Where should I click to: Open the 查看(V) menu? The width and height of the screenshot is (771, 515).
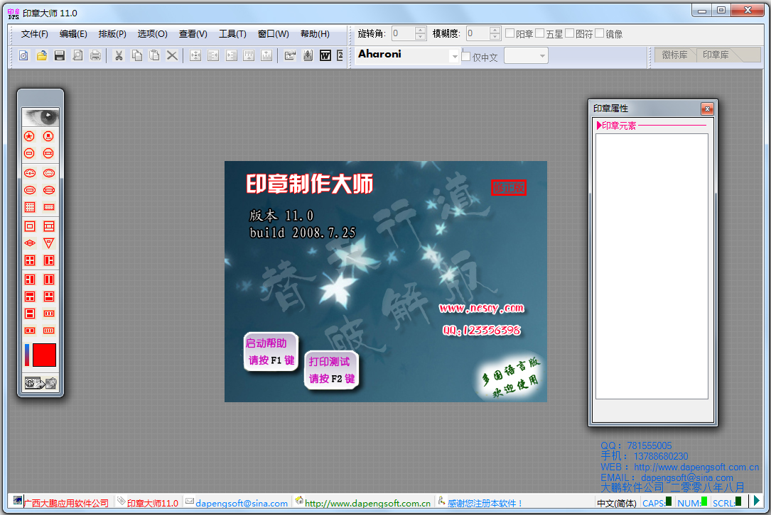pos(193,34)
